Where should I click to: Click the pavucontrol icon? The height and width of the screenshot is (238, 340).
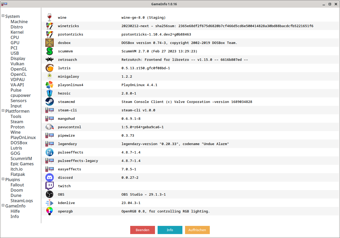click(50, 127)
